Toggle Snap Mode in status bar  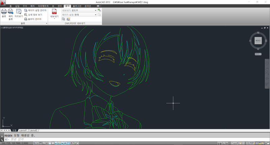[x=37, y=143]
